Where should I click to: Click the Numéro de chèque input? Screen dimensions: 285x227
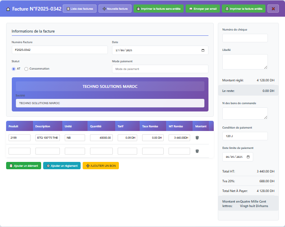(x=245, y=38)
